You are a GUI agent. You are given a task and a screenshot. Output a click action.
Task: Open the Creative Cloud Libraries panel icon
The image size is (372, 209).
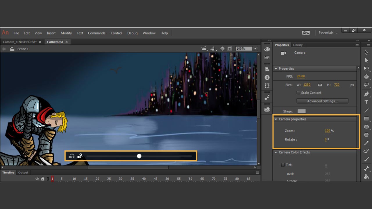click(x=267, y=109)
